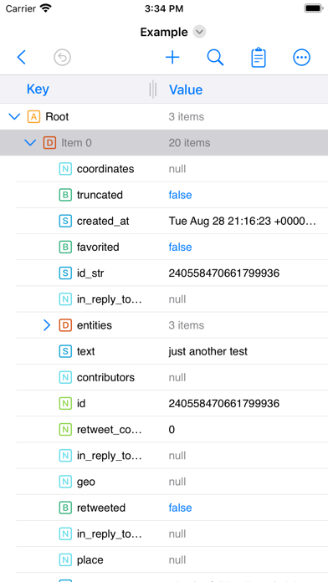This screenshot has height=582, width=328.
Task: Tap the string type icon beside text key
Action: click(65, 351)
